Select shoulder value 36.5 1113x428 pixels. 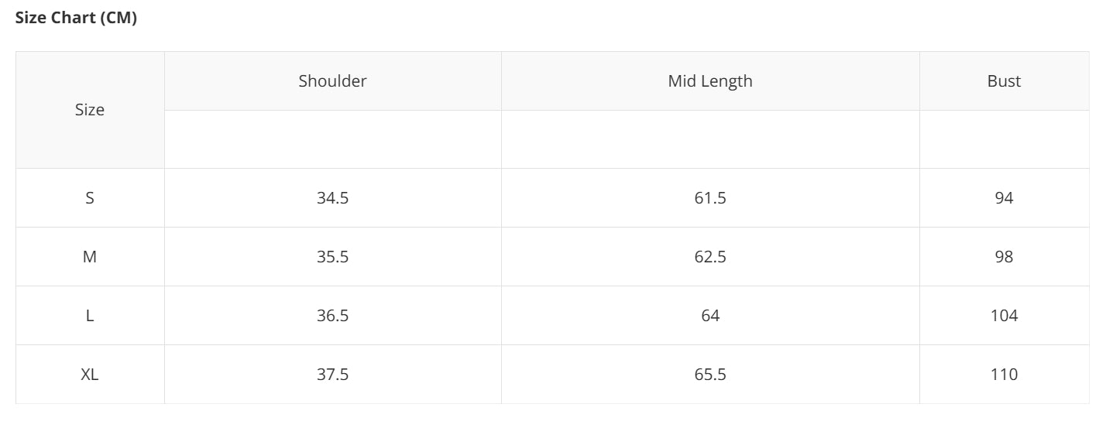click(x=332, y=316)
